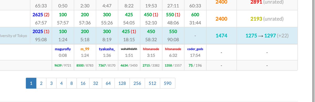Go to standings page 16
The width and height of the screenshot is (315, 102).
pos(83,83)
